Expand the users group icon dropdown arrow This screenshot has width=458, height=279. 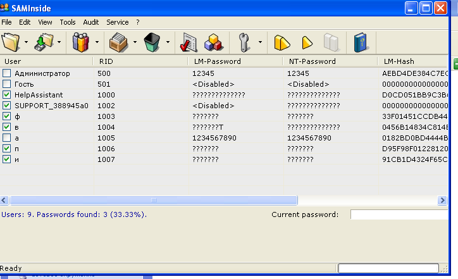tap(97, 42)
